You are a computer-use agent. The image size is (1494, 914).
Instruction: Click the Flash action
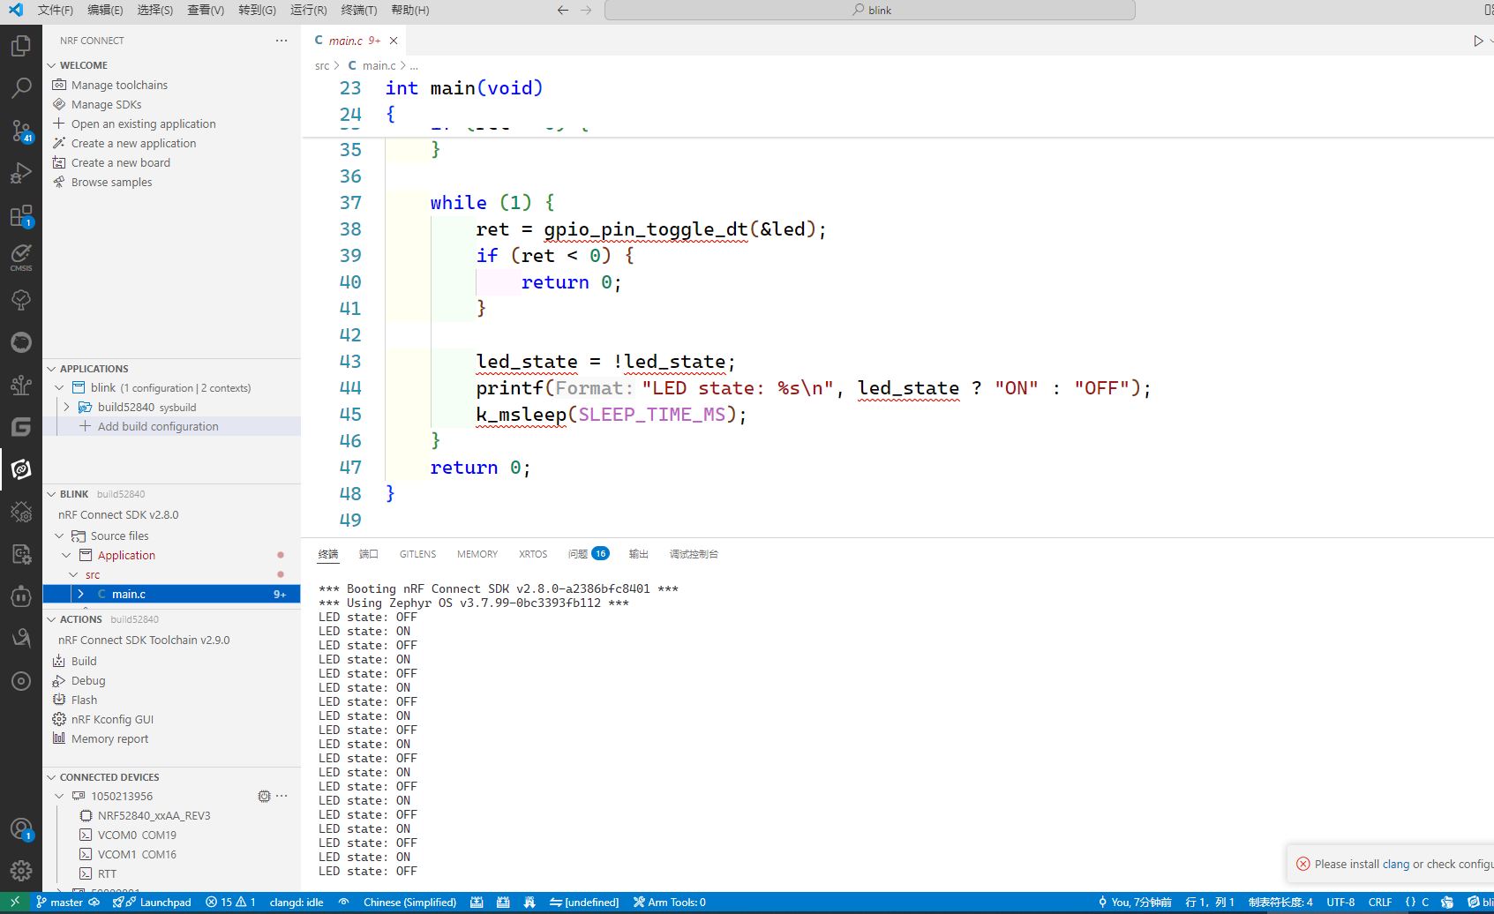tap(84, 700)
